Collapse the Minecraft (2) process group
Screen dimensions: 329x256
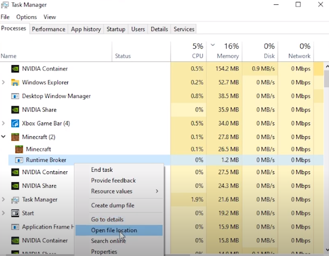tap(4, 137)
